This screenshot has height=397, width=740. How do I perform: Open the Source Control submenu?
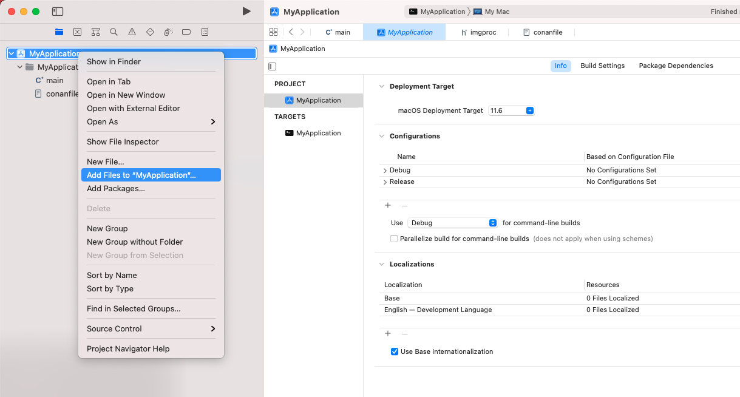click(x=151, y=328)
